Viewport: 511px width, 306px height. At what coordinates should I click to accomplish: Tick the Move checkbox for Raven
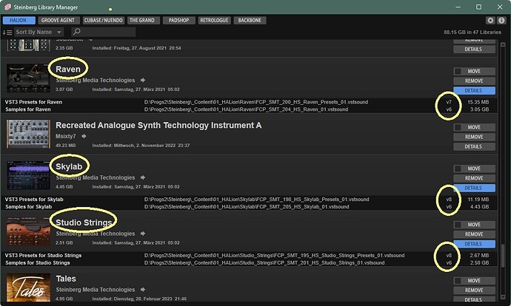(x=458, y=71)
